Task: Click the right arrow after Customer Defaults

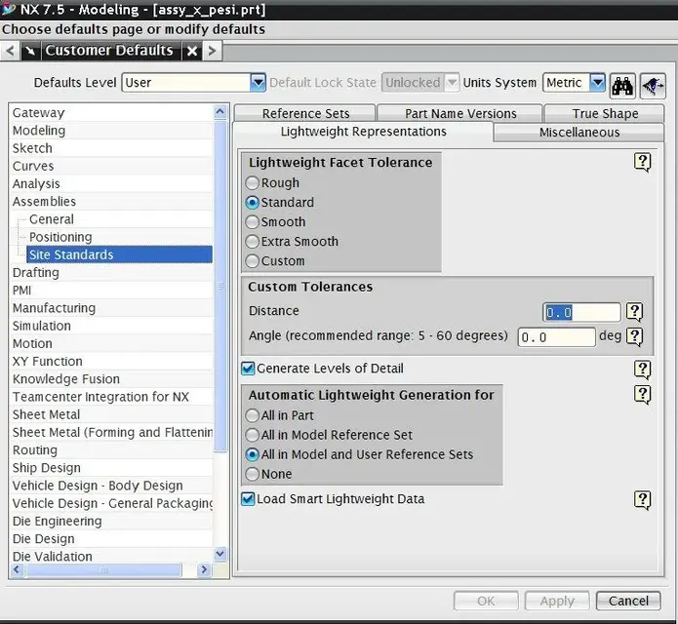Action: coord(212,51)
